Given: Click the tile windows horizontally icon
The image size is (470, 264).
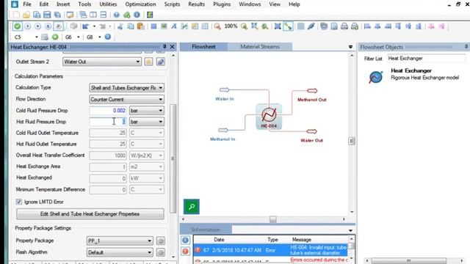Looking at the screenshot, I should [104, 15].
